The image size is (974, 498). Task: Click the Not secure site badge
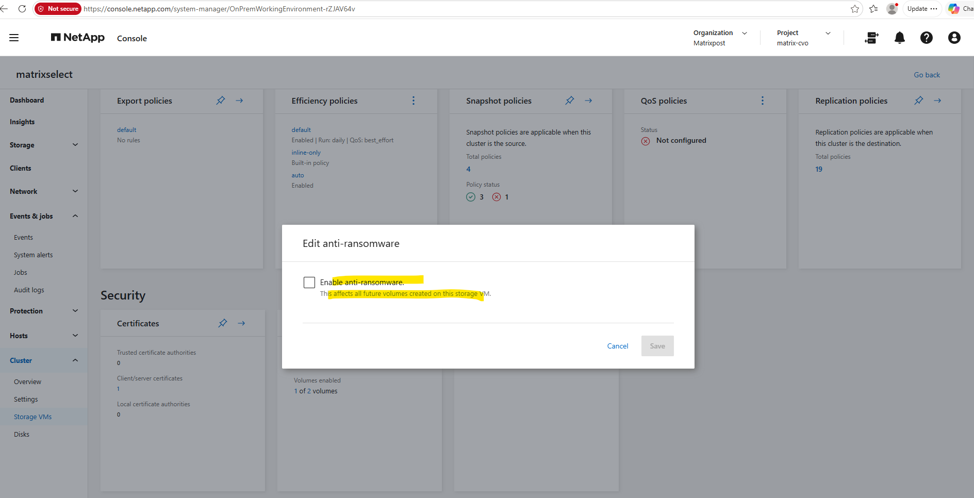click(58, 9)
